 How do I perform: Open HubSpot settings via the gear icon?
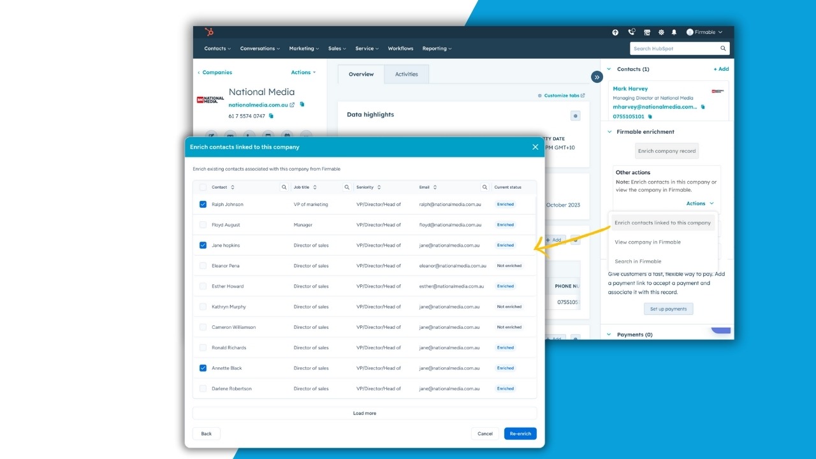pyautogui.click(x=661, y=32)
